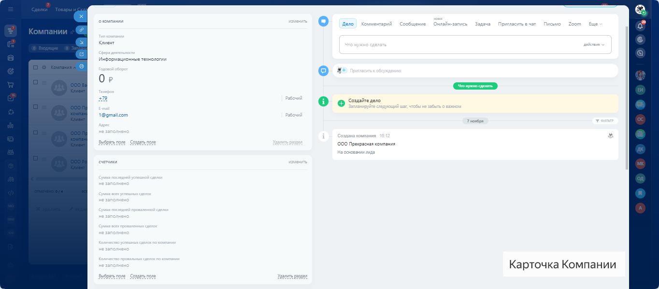
Task: Open the spiral assistant icon in right panel
Action: (x=641, y=39)
